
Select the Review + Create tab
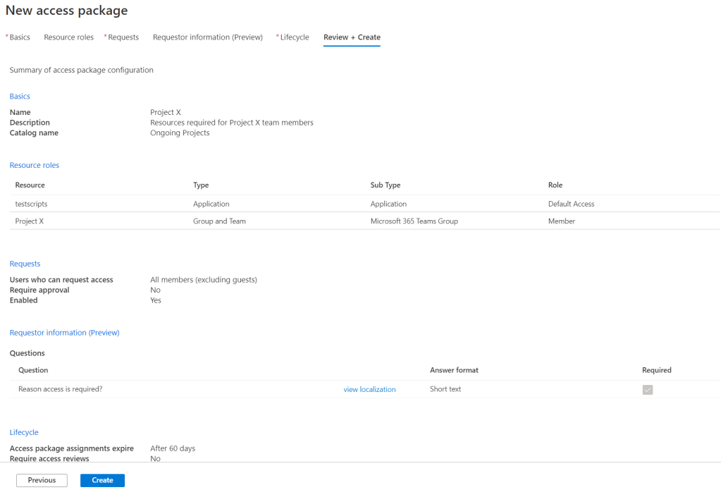352,37
